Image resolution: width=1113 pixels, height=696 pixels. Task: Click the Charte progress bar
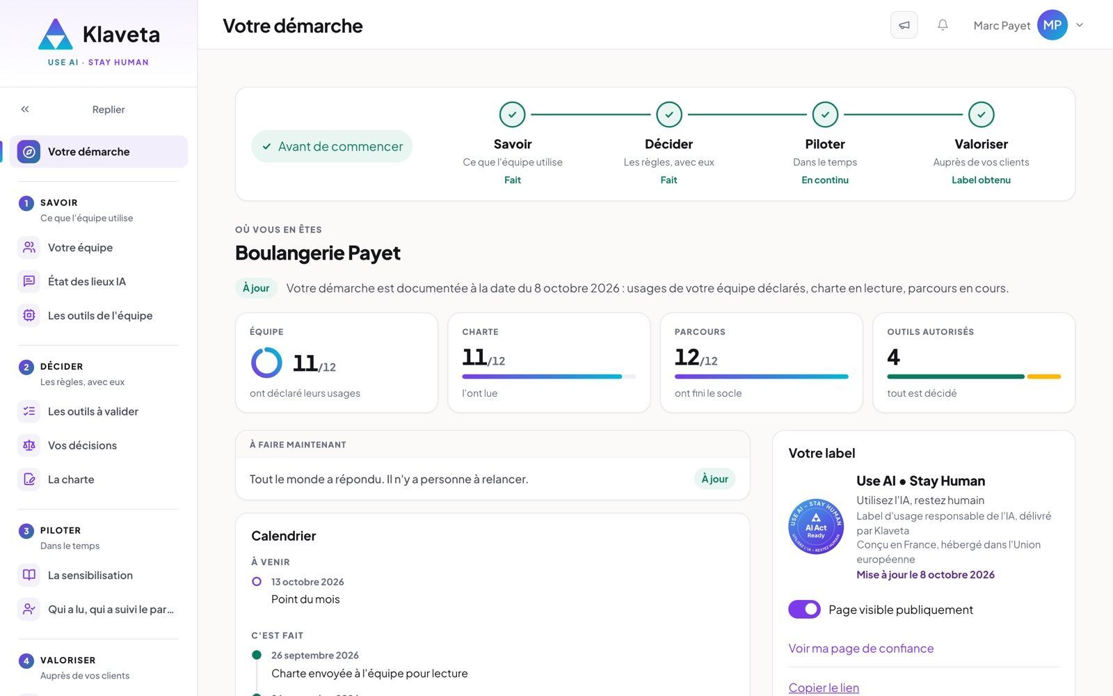[x=549, y=377]
